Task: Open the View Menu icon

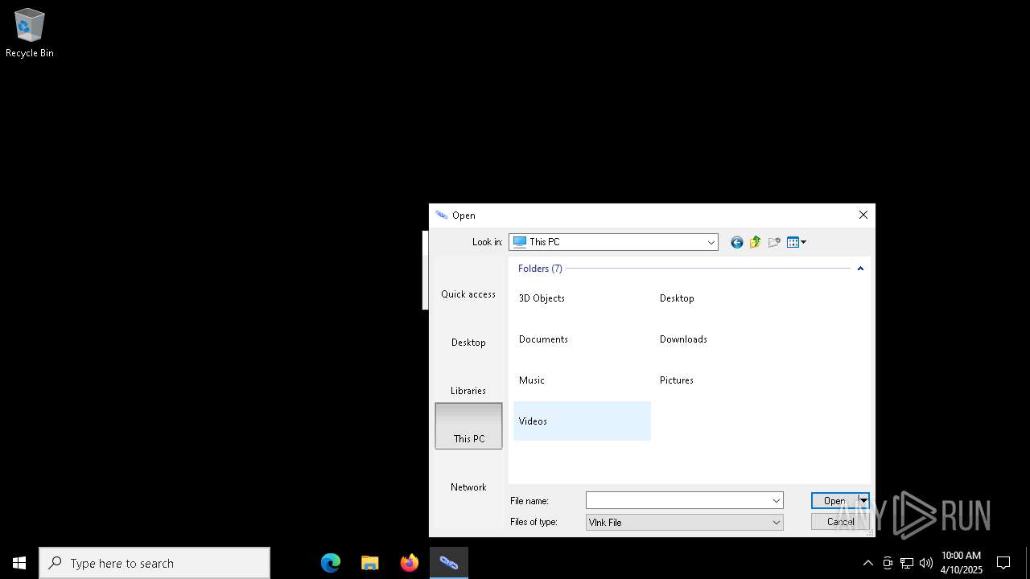Action: pyautogui.click(x=796, y=242)
